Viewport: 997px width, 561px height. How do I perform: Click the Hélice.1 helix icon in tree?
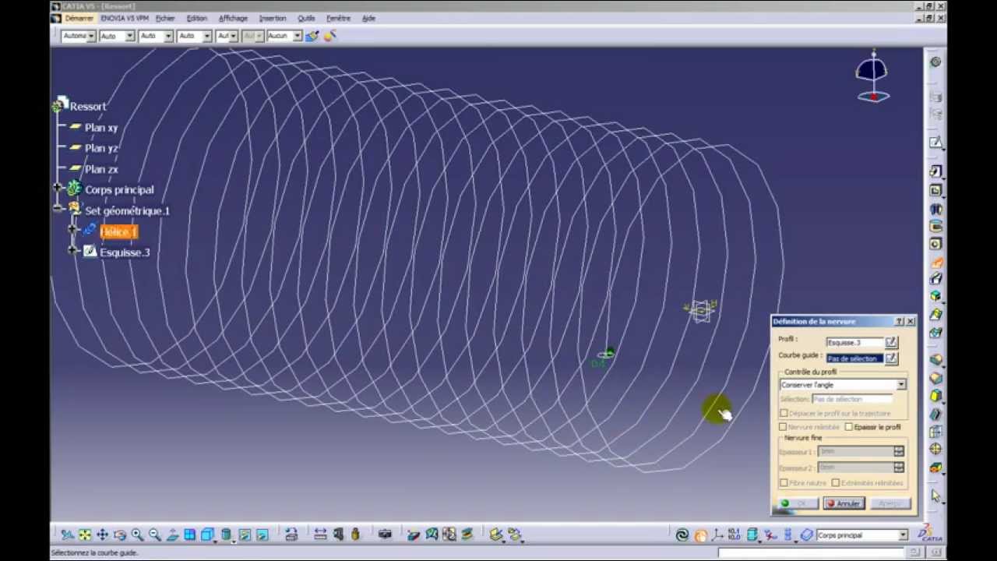[x=90, y=231]
